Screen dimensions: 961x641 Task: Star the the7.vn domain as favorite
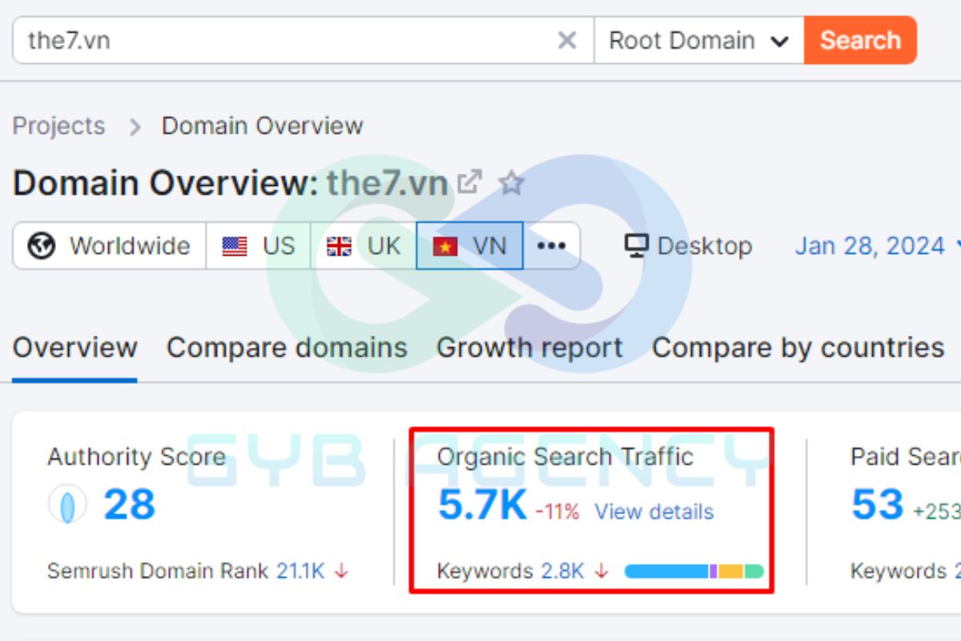tap(511, 183)
